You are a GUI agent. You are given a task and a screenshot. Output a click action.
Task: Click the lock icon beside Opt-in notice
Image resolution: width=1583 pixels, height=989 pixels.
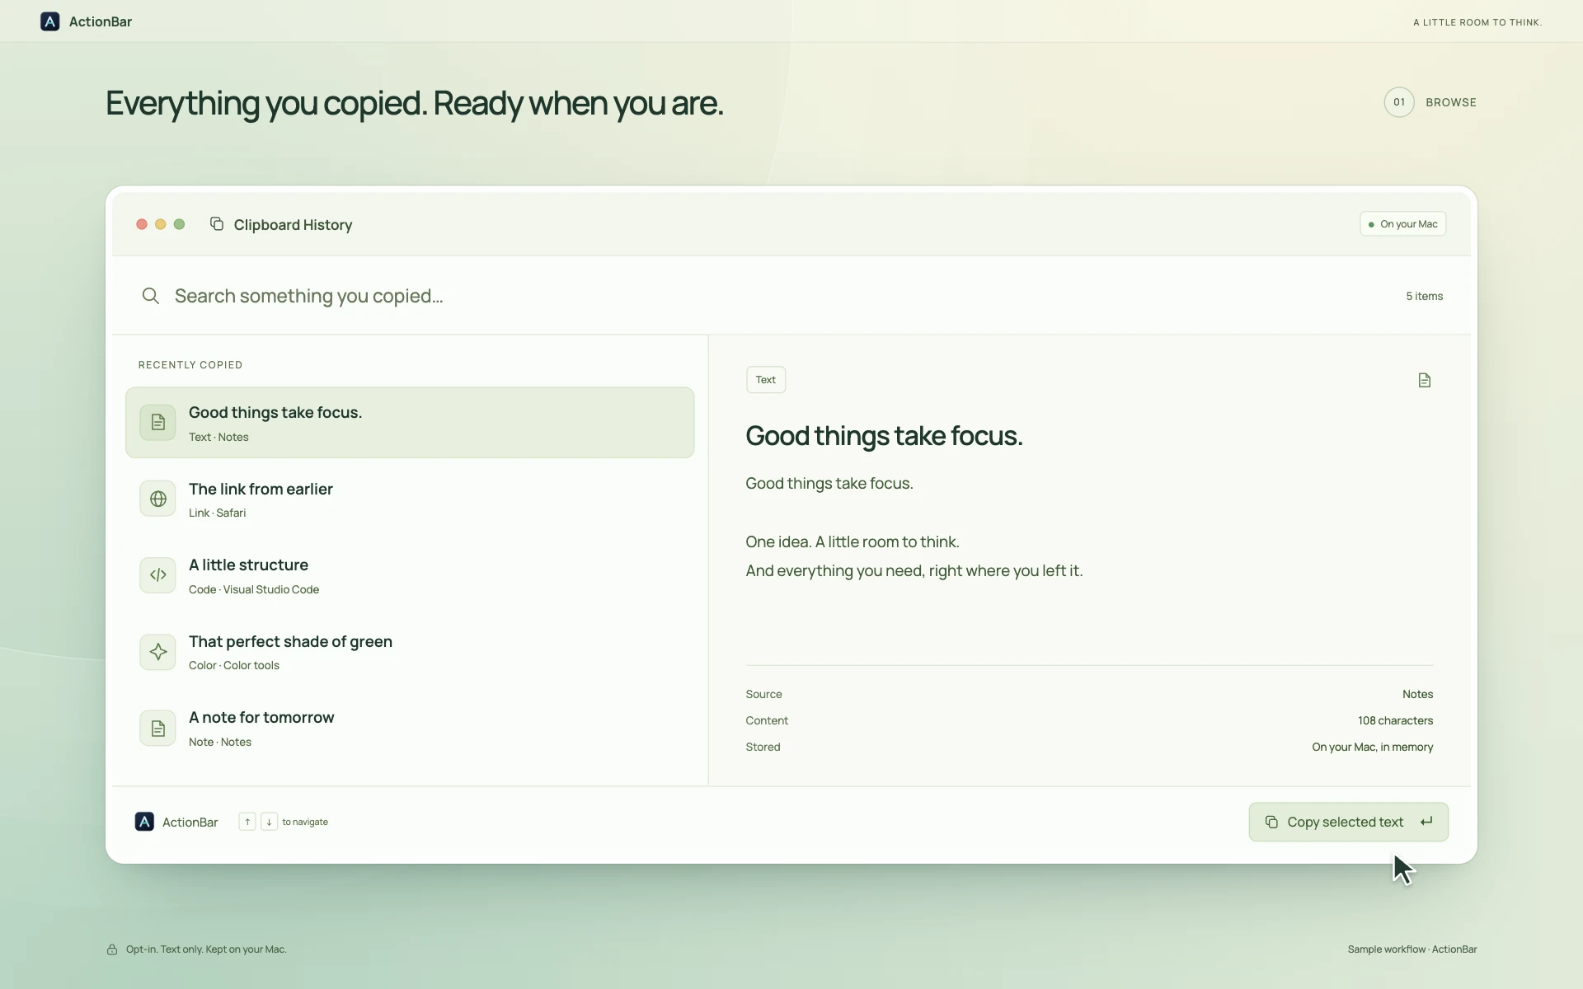[112, 949]
